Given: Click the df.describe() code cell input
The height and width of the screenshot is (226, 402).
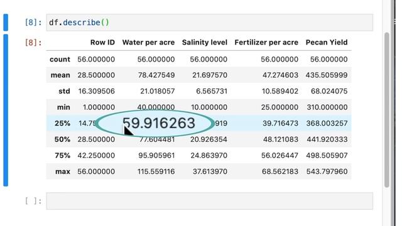Looking at the screenshot, I should (x=209, y=23).
